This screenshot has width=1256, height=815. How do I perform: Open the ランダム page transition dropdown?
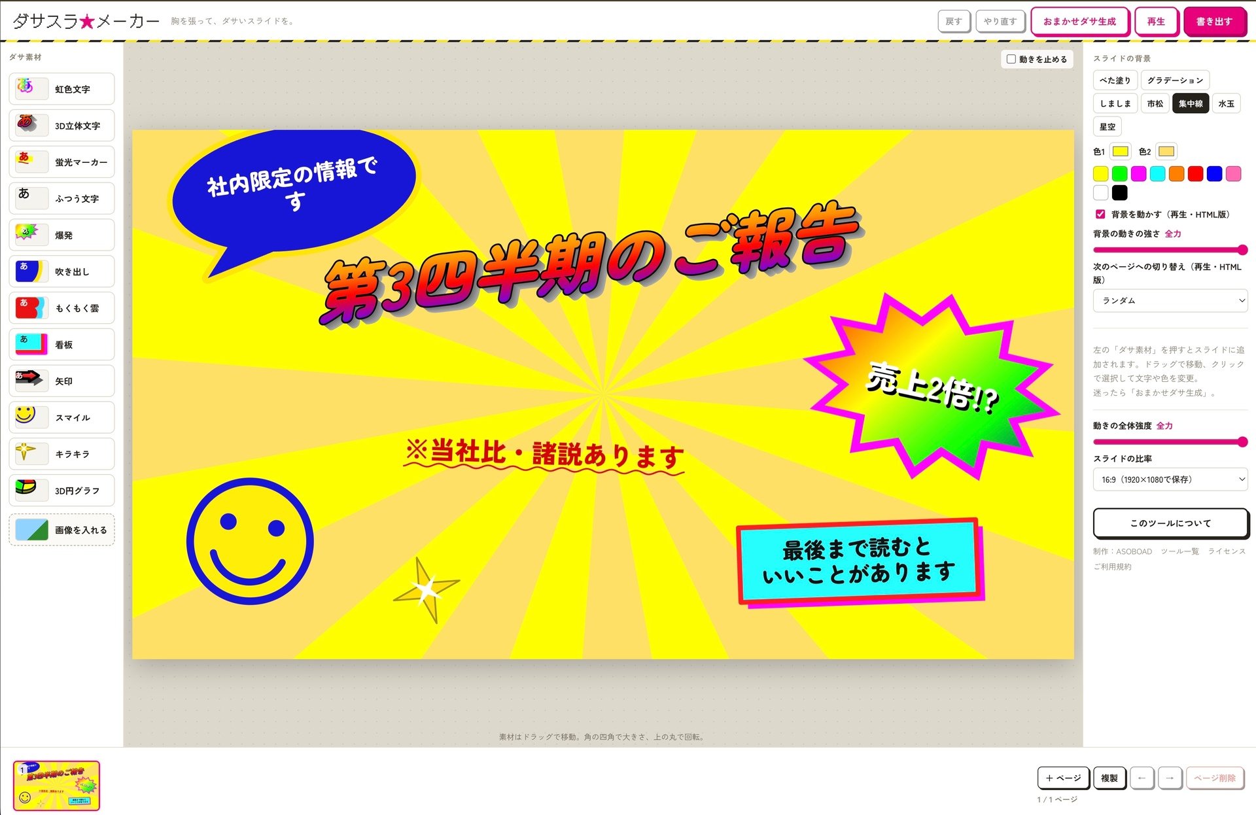point(1170,301)
